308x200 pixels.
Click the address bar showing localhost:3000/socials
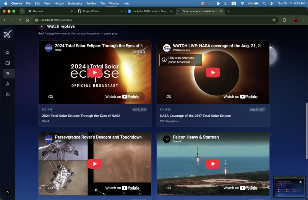click(x=155, y=20)
